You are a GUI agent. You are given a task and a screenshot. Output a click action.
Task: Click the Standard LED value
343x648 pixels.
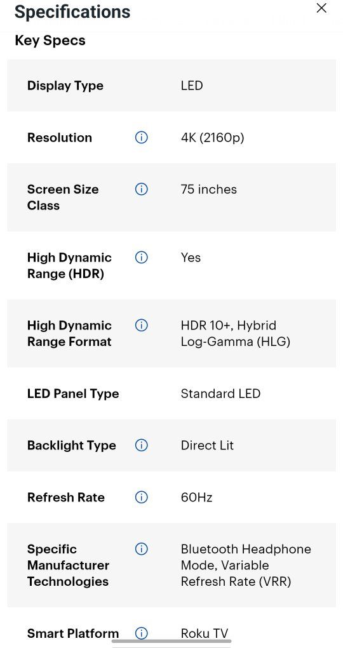tap(220, 393)
